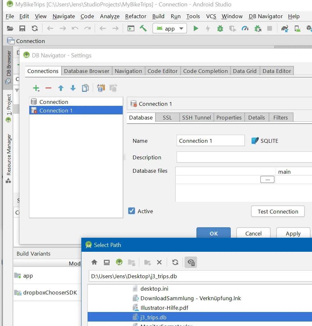Move connection up with blue arrow
This screenshot has width=312, height=326.
(x=61, y=88)
